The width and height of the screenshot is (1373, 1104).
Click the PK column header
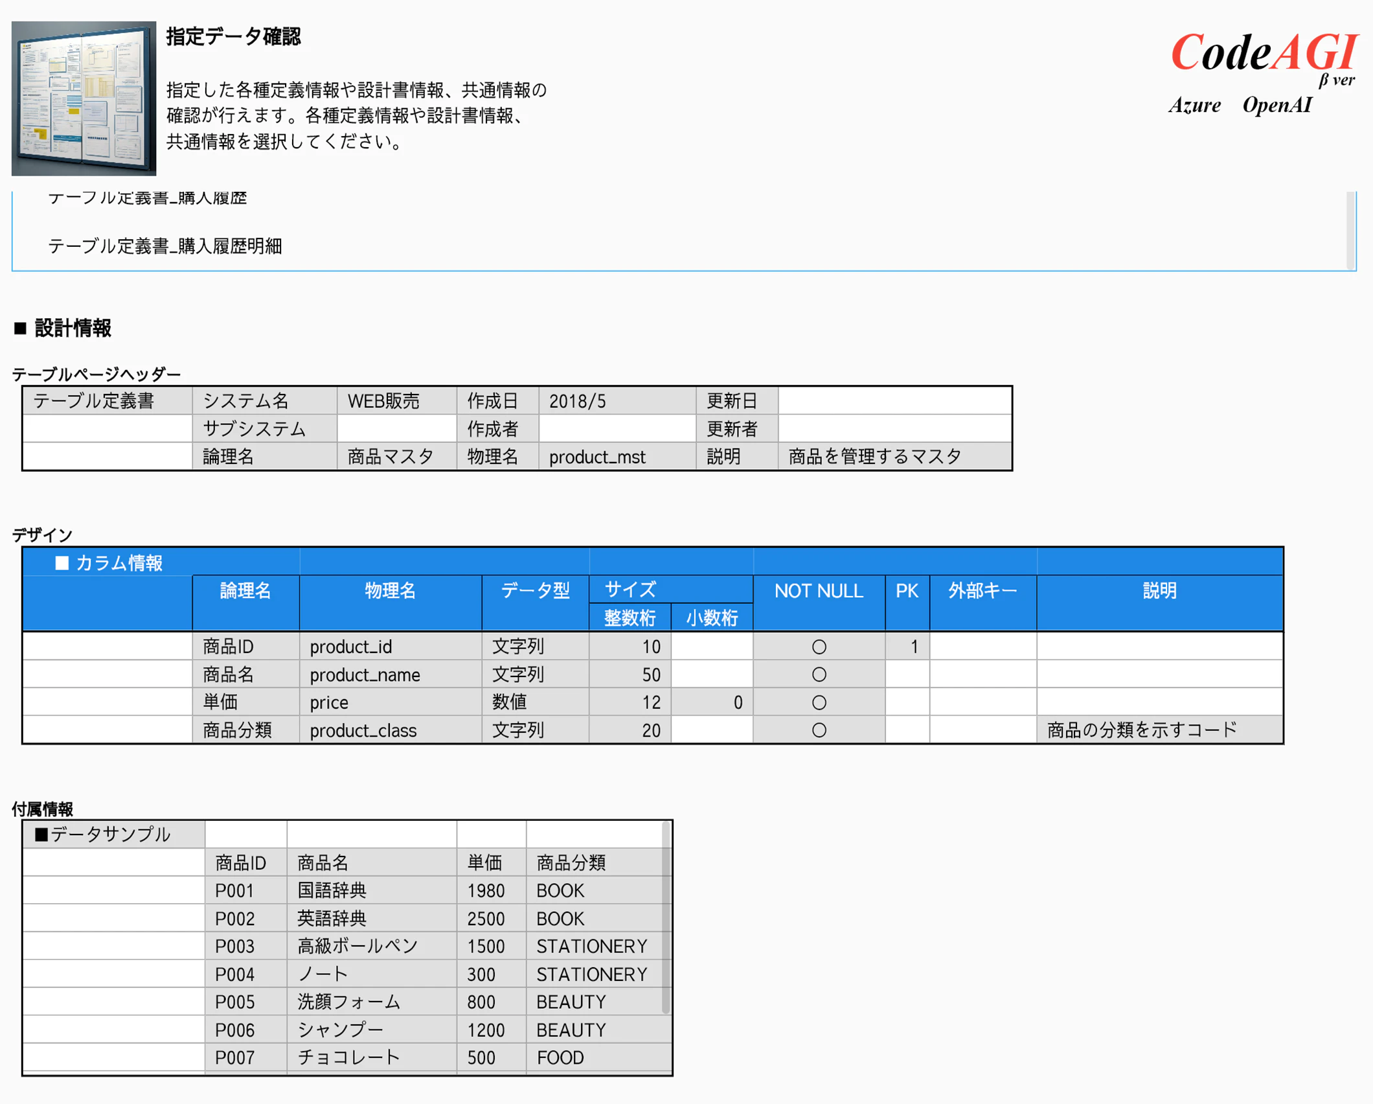coord(907,603)
